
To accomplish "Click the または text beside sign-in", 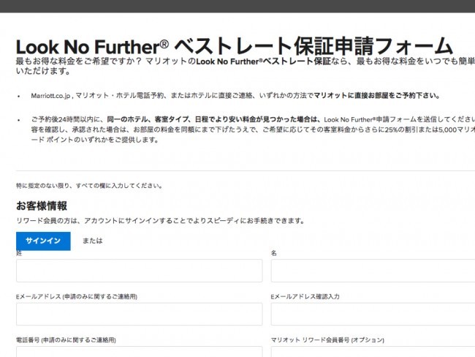I will (92, 241).
